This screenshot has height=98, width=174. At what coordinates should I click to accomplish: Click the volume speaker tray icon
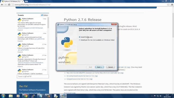(x=161, y=96)
